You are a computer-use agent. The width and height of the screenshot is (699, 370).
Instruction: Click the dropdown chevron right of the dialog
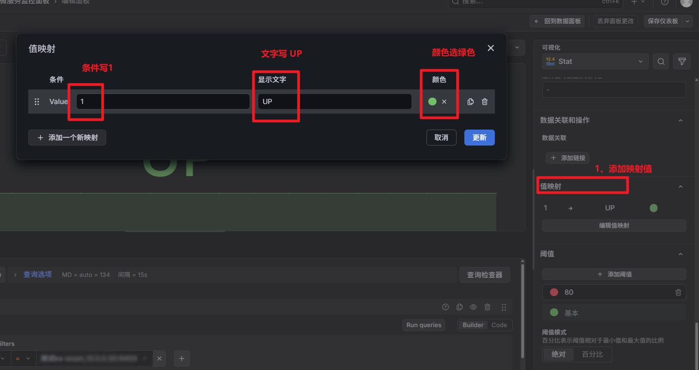click(517, 47)
